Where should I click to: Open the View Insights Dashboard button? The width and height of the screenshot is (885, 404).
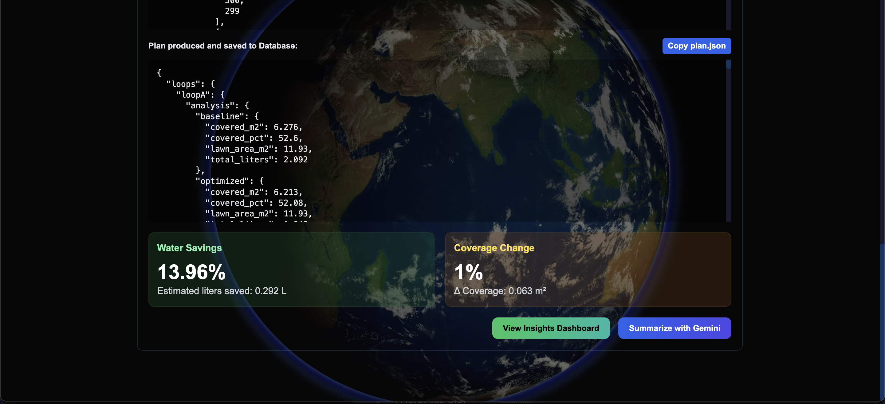click(x=551, y=328)
